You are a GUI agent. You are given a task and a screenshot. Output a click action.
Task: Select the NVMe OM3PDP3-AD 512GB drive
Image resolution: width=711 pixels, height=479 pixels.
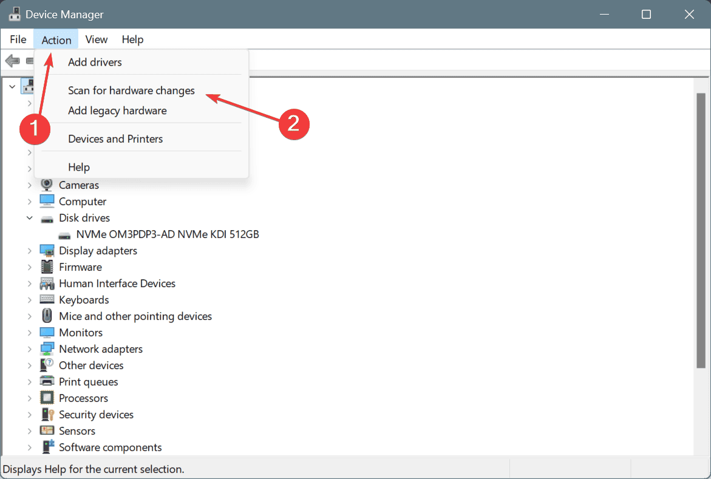pyautogui.click(x=168, y=234)
